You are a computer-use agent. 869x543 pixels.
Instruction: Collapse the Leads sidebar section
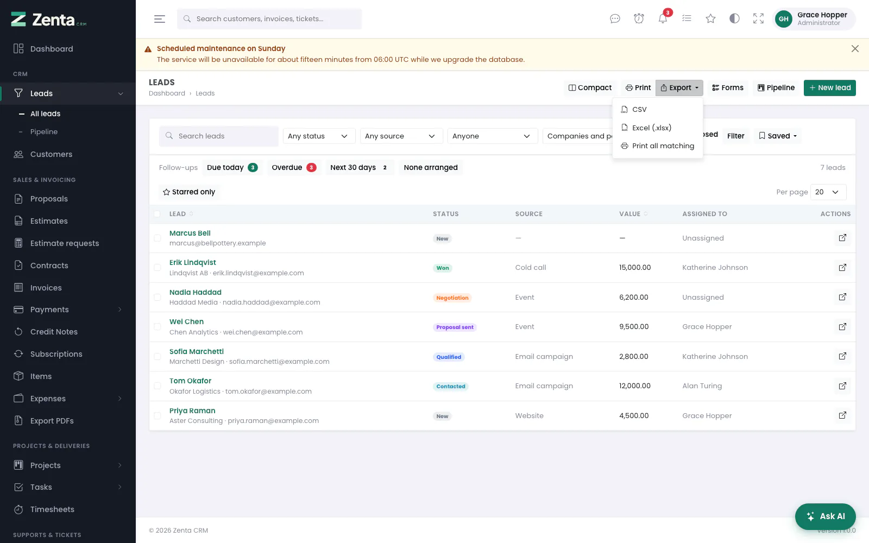(x=68, y=93)
